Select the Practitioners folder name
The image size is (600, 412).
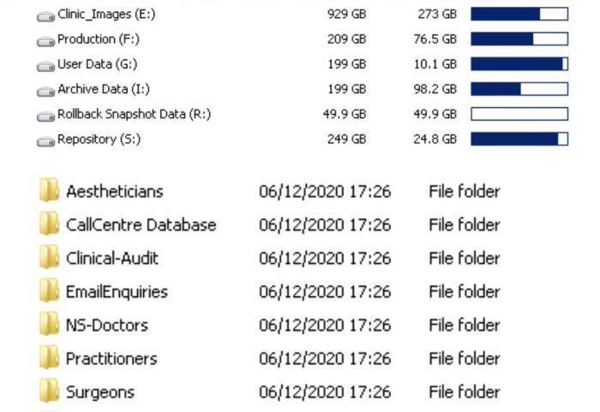click(111, 359)
